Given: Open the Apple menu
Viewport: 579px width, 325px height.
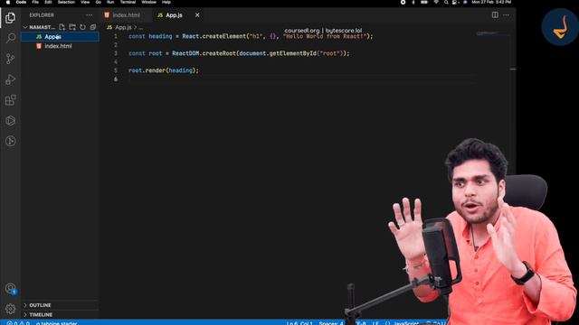Looking at the screenshot, I should (8, 2).
